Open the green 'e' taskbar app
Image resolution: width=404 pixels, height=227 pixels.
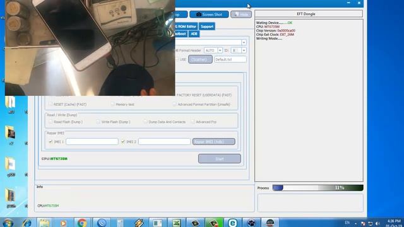point(232,223)
